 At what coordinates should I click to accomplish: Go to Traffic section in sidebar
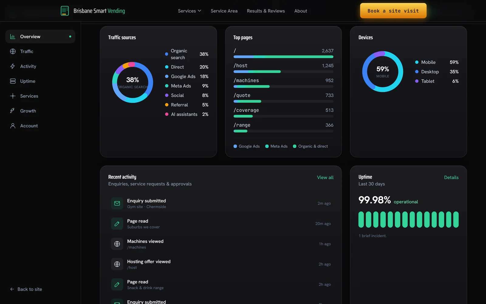[x=40, y=51]
